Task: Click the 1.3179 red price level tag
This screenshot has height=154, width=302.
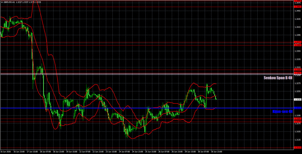Action: [x=298, y=122]
